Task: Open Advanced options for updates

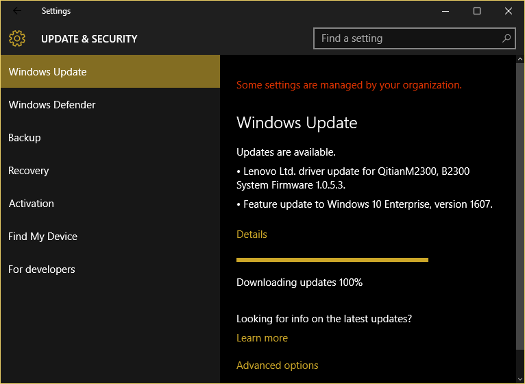Action: click(x=277, y=365)
